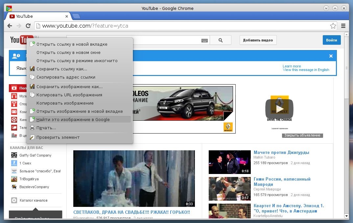Open the on-screen keyboard icon in search bar

click(x=205, y=40)
